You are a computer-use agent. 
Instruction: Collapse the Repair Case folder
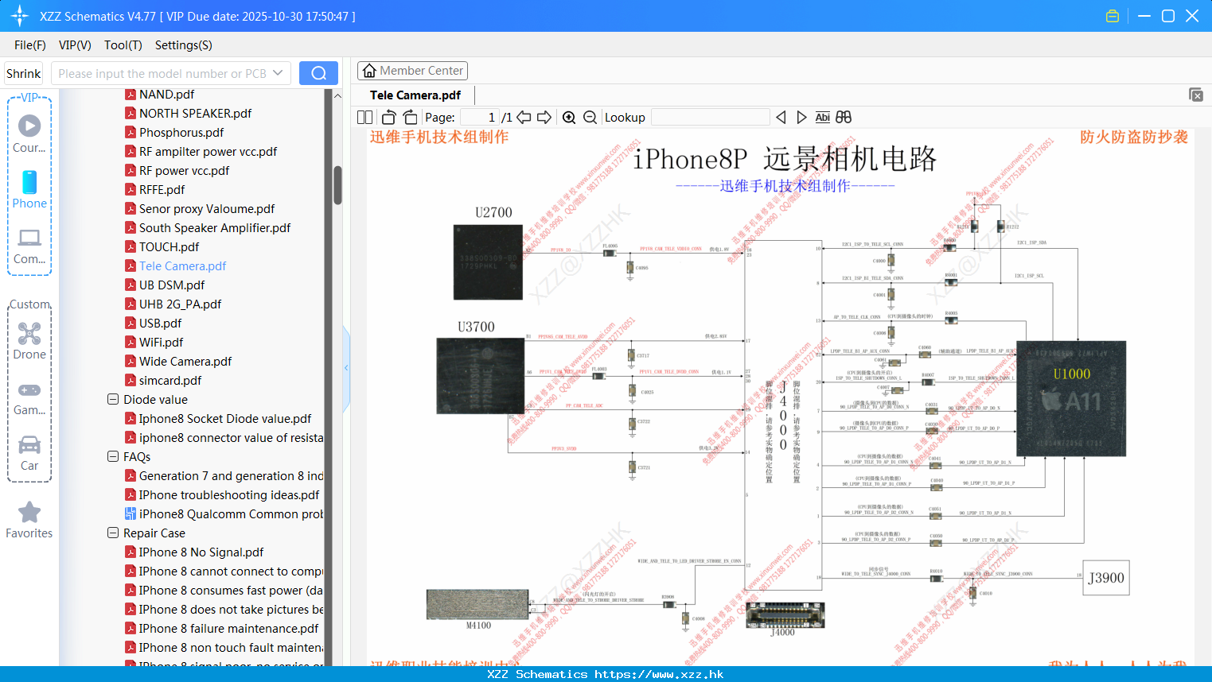click(113, 533)
